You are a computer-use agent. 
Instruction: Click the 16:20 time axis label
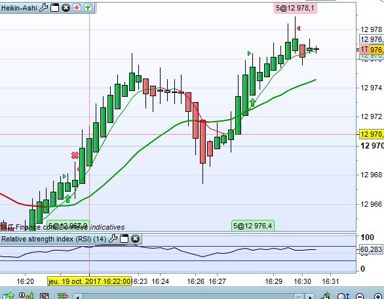(x=25, y=281)
